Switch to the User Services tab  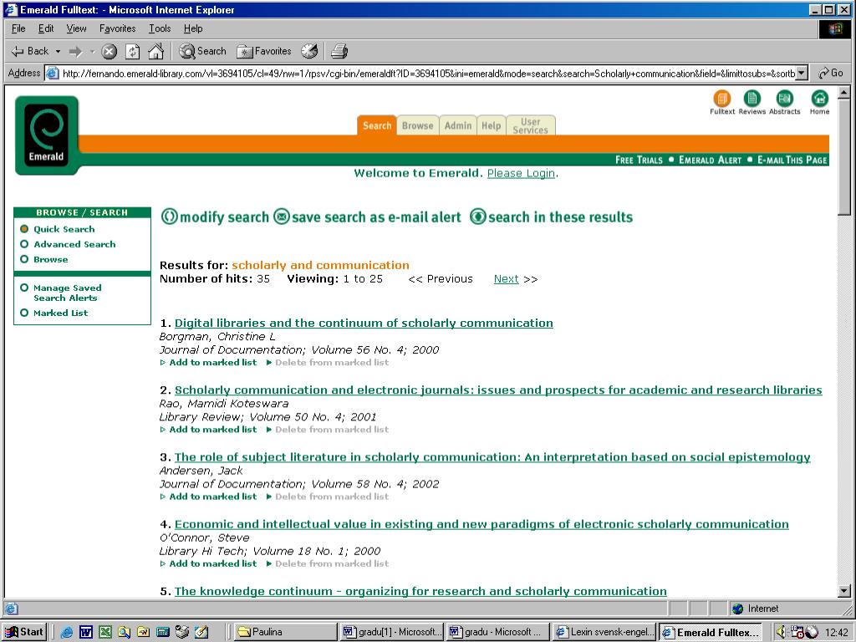point(531,125)
